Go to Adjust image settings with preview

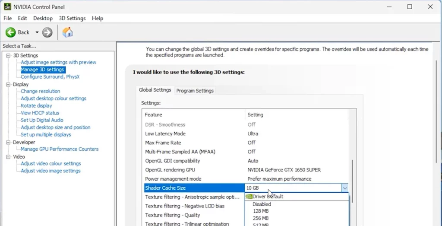tap(58, 62)
